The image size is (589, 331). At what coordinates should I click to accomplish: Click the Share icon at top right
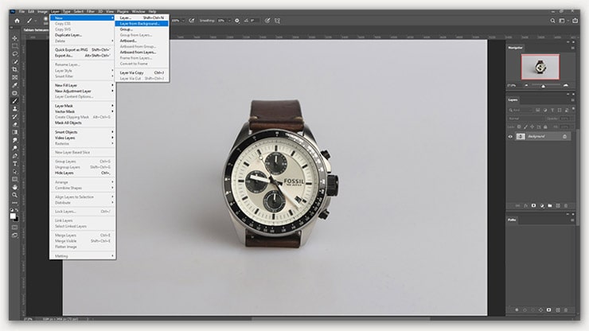tap(575, 21)
